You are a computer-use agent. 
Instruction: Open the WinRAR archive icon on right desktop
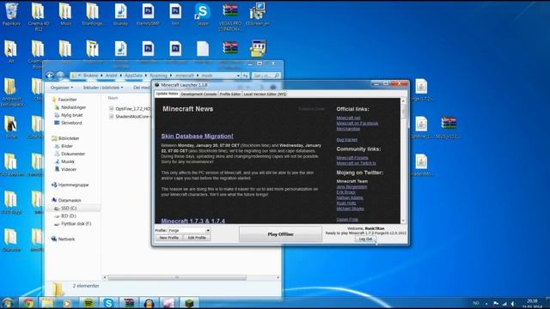pos(449,128)
